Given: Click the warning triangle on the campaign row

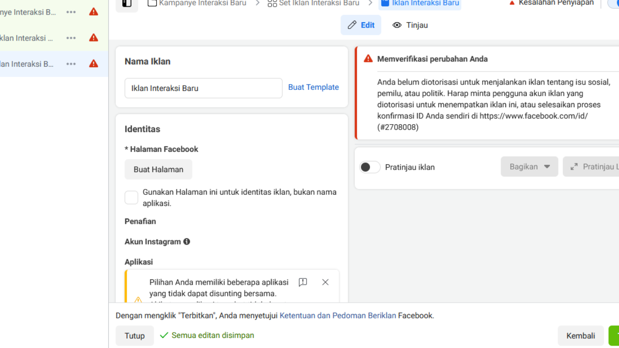Looking at the screenshot, I should click(x=94, y=12).
